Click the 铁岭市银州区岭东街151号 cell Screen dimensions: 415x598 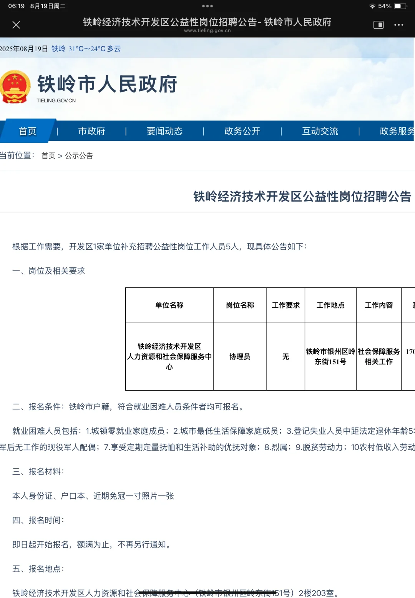pyautogui.click(x=331, y=357)
